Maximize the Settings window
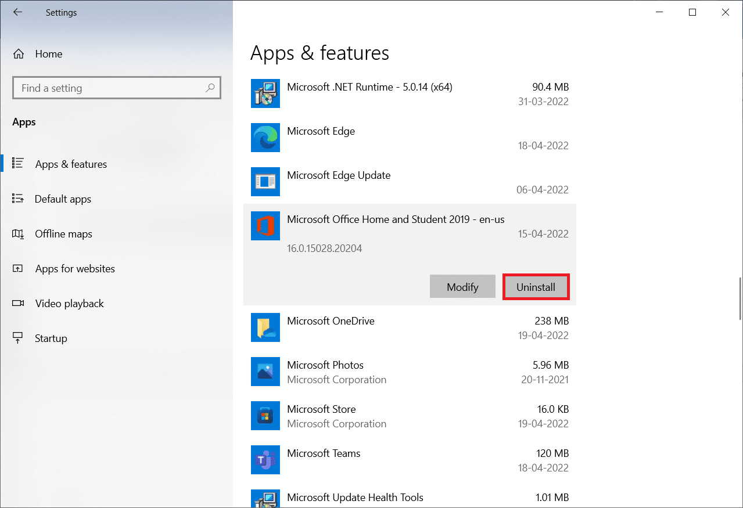The image size is (743, 508). [x=692, y=12]
